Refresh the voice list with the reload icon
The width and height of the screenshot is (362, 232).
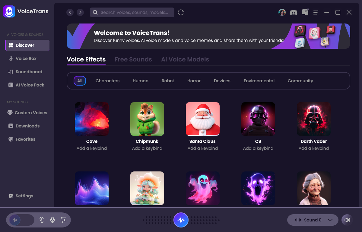click(x=181, y=12)
